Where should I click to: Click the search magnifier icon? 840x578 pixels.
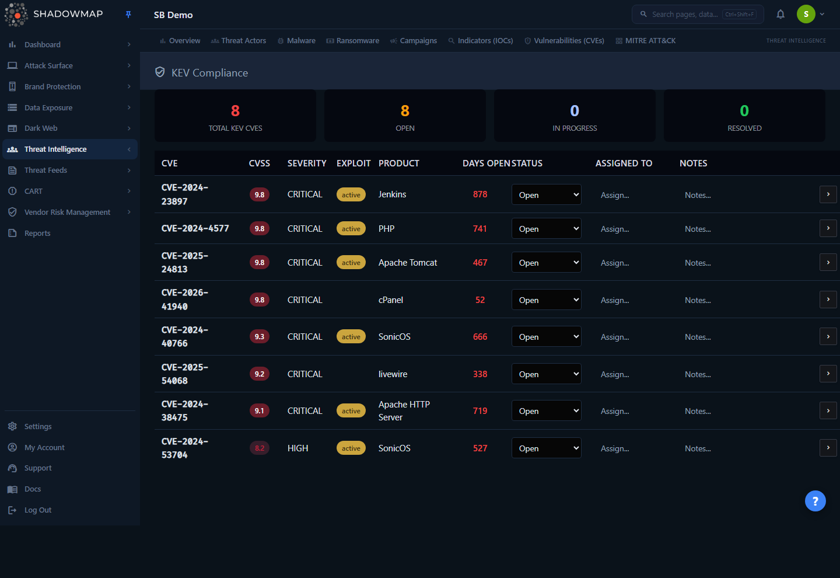643,14
